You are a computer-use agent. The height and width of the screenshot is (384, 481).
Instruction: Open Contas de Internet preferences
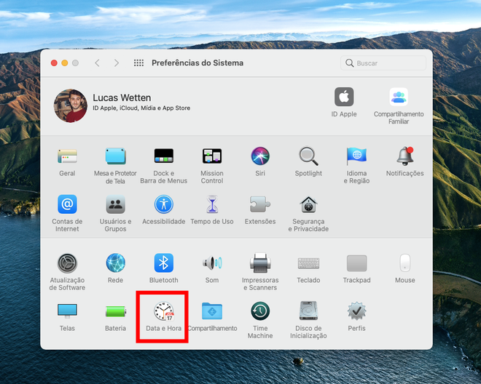pos(67,204)
